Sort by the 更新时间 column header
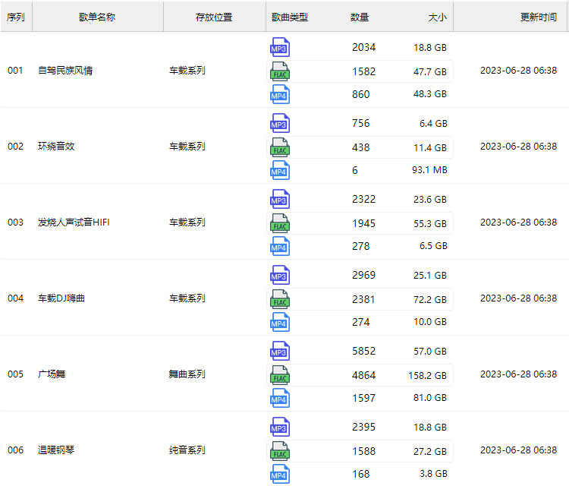 click(539, 17)
